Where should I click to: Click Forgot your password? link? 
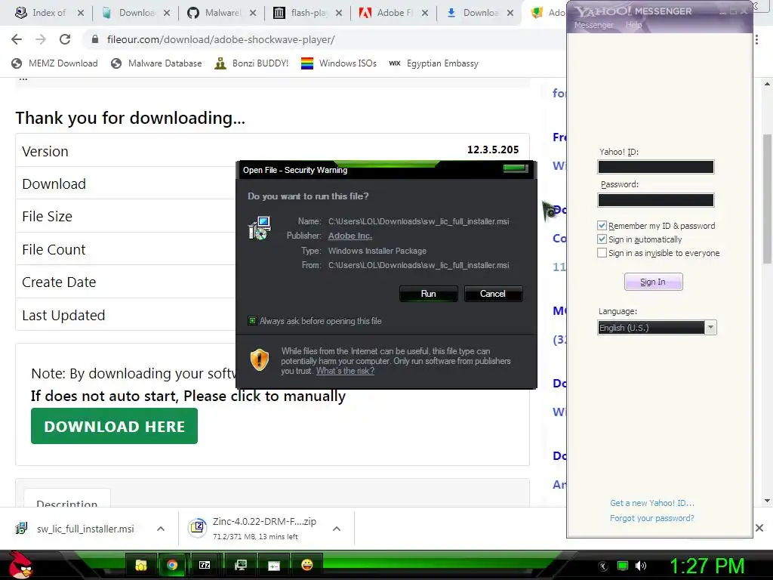click(651, 518)
